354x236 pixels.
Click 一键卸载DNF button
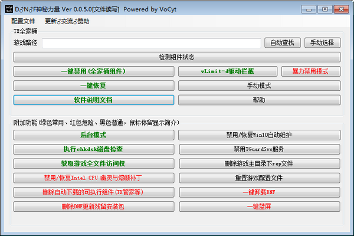(260, 192)
